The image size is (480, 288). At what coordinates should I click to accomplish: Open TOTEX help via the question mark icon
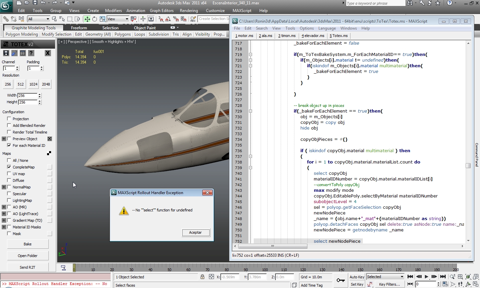click(x=31, y=53)
